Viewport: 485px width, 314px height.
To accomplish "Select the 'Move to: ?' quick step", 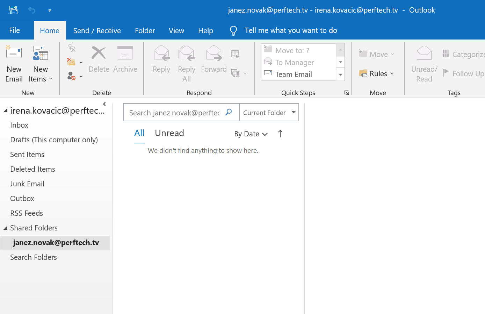I will 299,50.
